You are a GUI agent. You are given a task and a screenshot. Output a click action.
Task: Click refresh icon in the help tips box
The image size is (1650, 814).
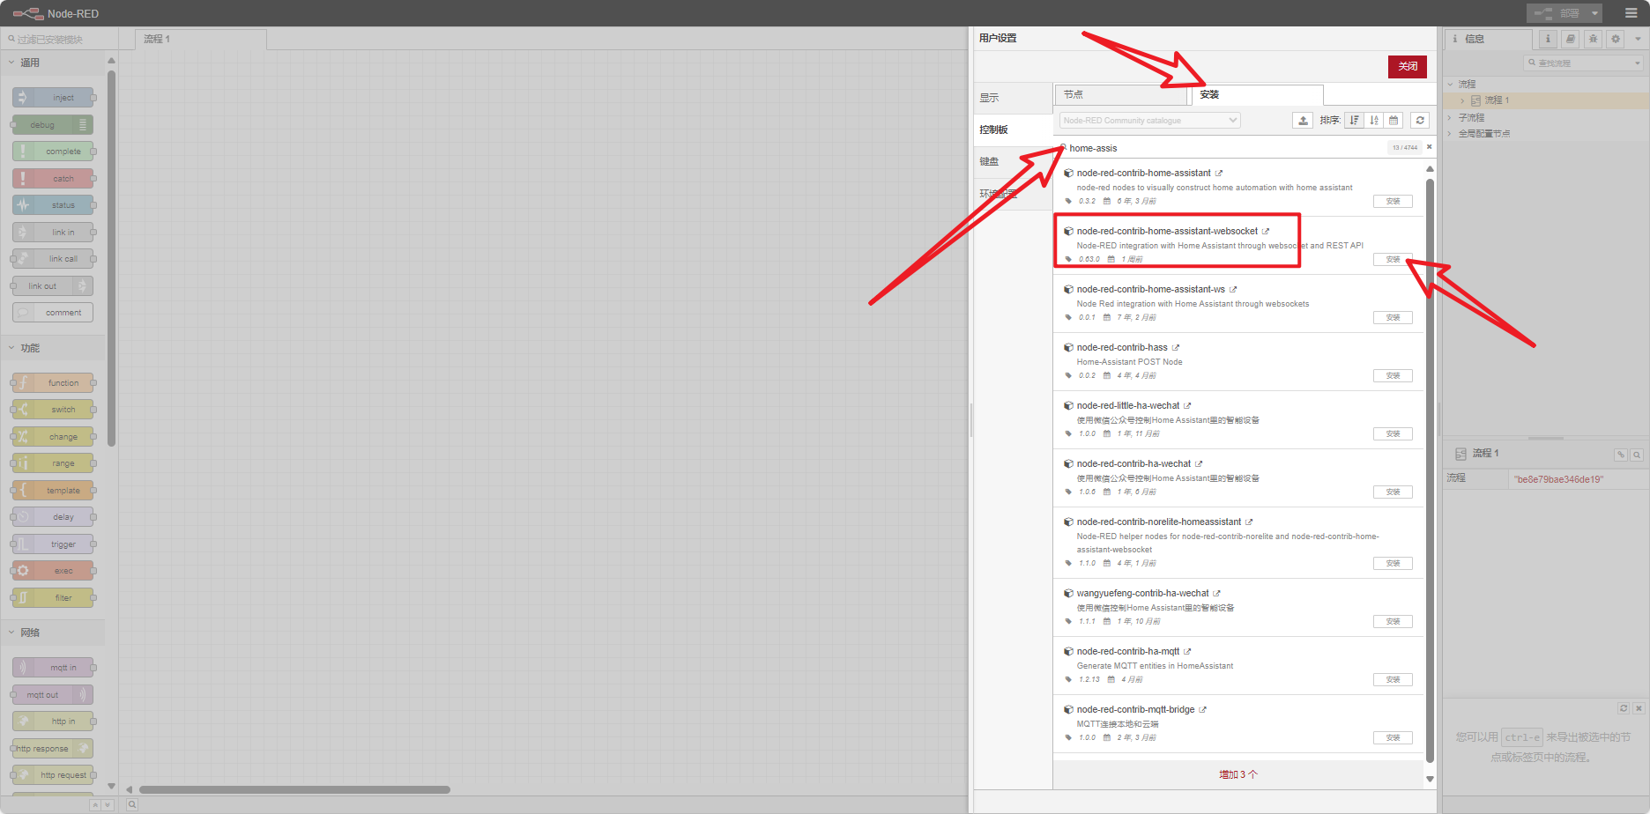[1624, 708]
